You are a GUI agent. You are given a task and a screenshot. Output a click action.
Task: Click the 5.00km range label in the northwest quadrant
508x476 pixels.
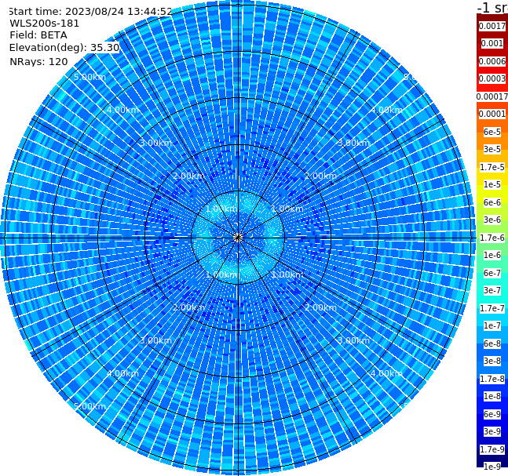(x=90, y=77)
